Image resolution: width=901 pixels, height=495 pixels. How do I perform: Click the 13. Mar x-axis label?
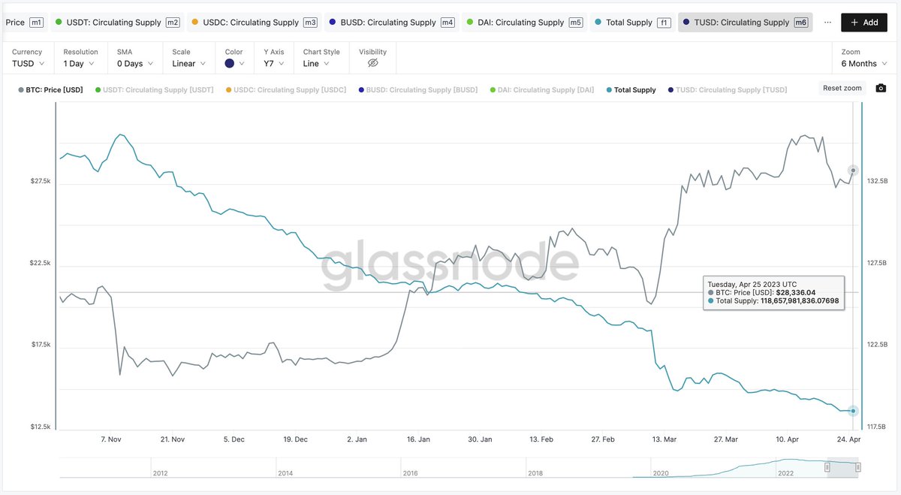pos(664,439)
